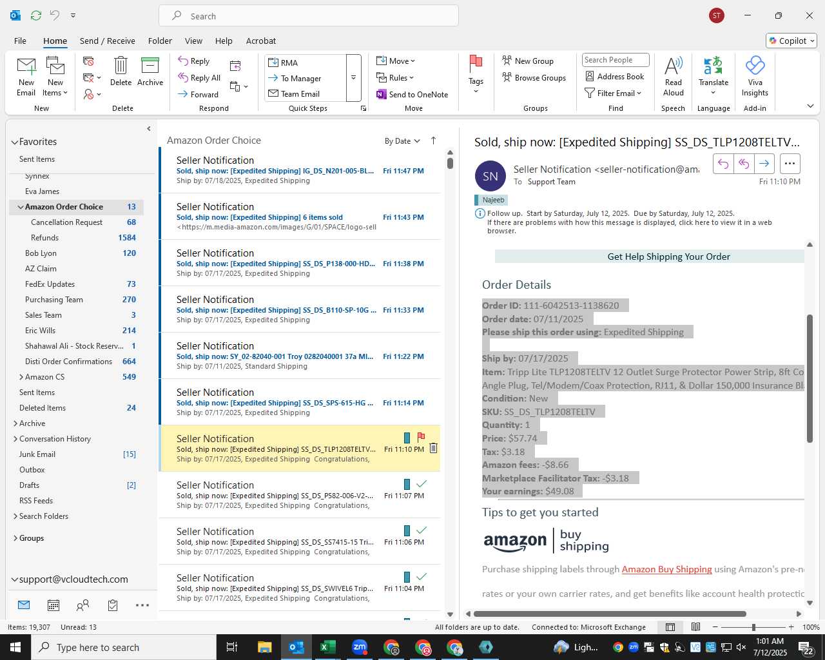The width and height of the screenshot is (825, 660).
Task: Open the Folder tab
Action: 160,41
